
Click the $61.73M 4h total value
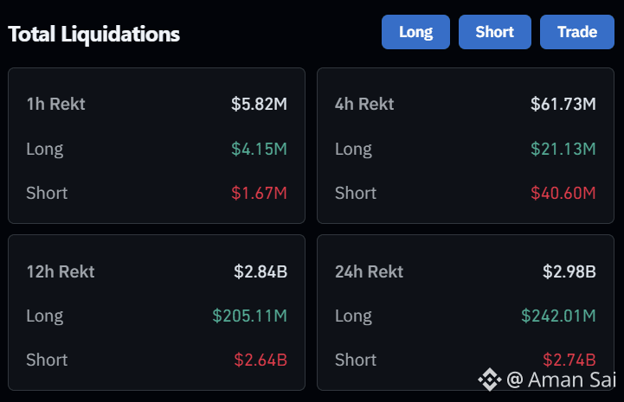[563, 105]
